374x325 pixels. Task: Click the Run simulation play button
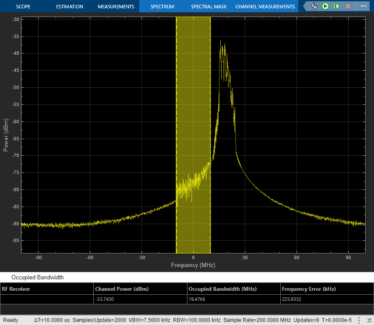(x=325, y=6)
